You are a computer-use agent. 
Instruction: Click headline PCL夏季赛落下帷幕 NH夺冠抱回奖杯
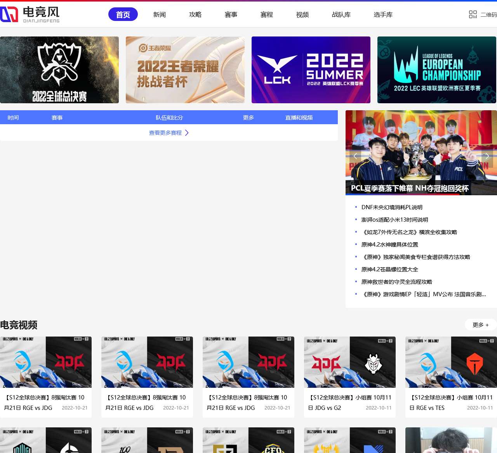[410, 188]
